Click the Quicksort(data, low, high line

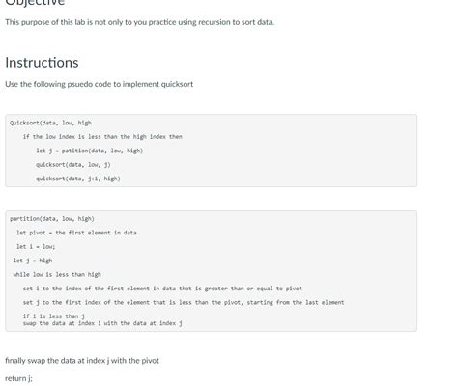coord(50,123)
